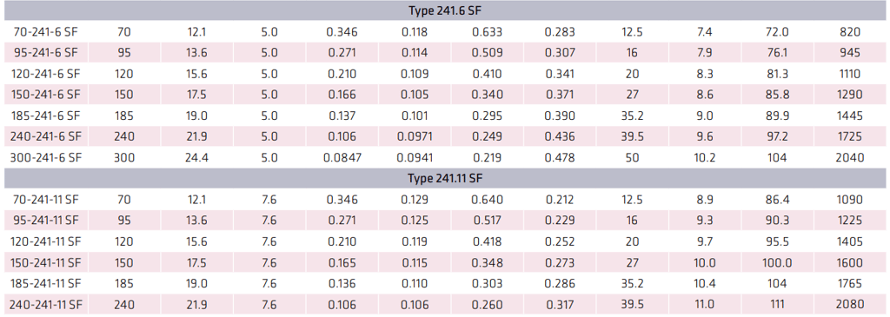Click the Type 241.6 SF section header

(x=445, y=10)
